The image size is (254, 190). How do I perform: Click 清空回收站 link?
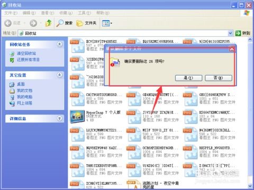(26, 53)
